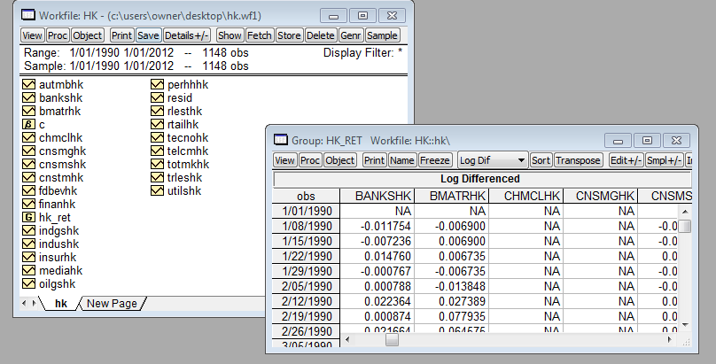Select the CHMCLHK column header
The width and height of the screenshot is (716, 364).
pos(526,196)
